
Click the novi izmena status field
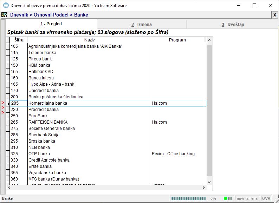tap(247, 198)
